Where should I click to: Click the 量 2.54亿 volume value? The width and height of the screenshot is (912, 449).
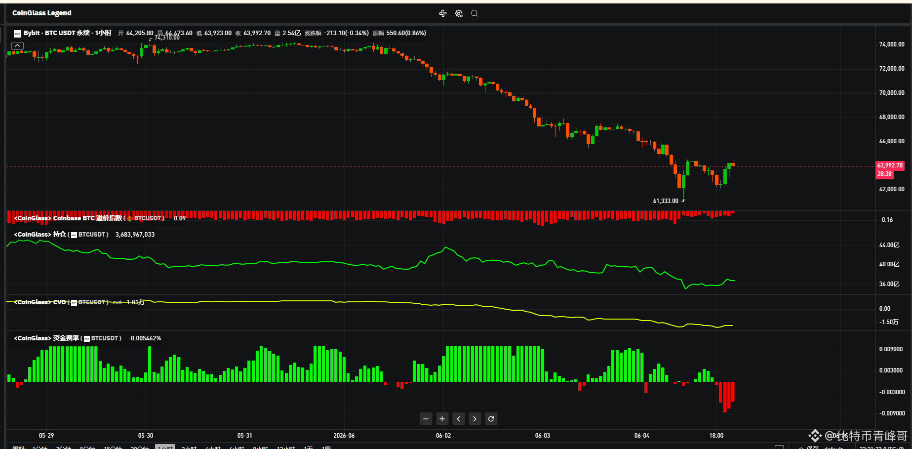(x=287, y=33)
